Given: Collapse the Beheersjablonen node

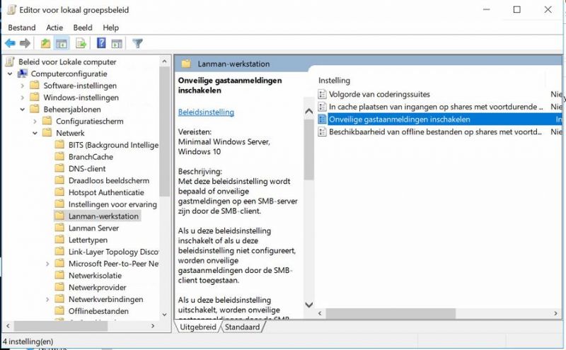Looking at the screenshot, I should click(23, 110).
